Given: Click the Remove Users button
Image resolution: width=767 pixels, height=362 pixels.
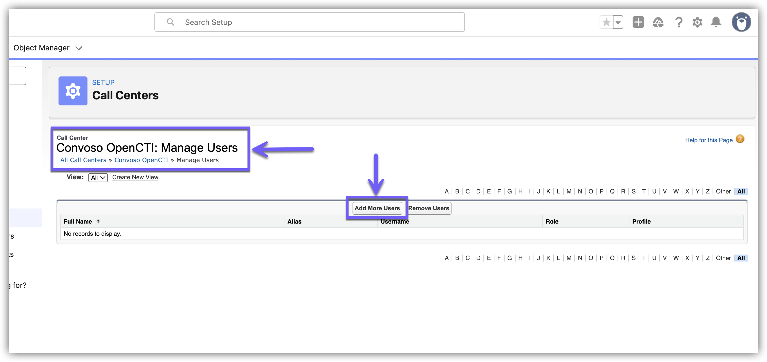Looking at the screenshot, I should 428,208.
